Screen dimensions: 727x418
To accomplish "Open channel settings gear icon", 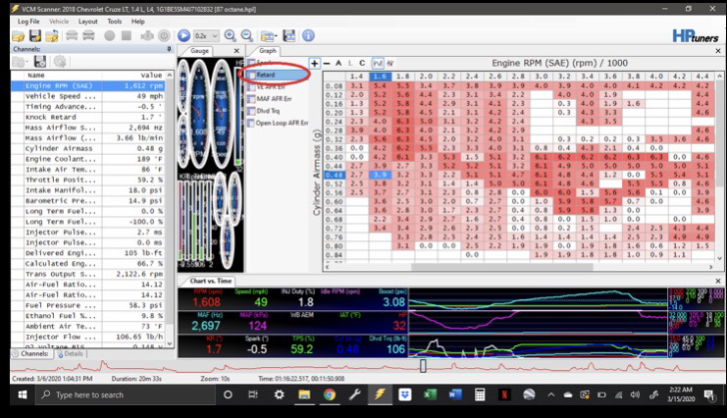I will (60, 61).
